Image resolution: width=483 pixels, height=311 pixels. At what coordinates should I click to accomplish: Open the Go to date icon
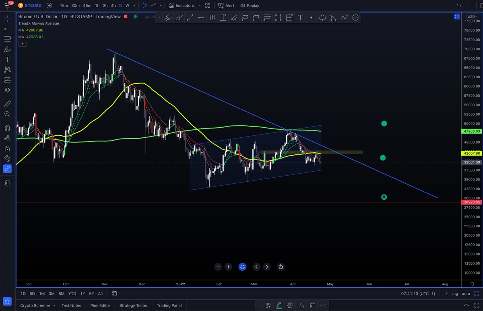coord(115,294)
